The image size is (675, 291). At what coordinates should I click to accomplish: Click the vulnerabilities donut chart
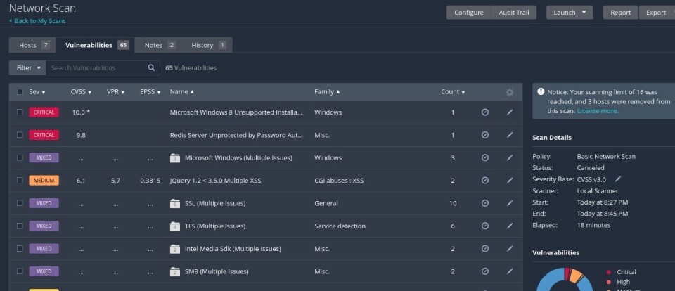pos(564,279)
